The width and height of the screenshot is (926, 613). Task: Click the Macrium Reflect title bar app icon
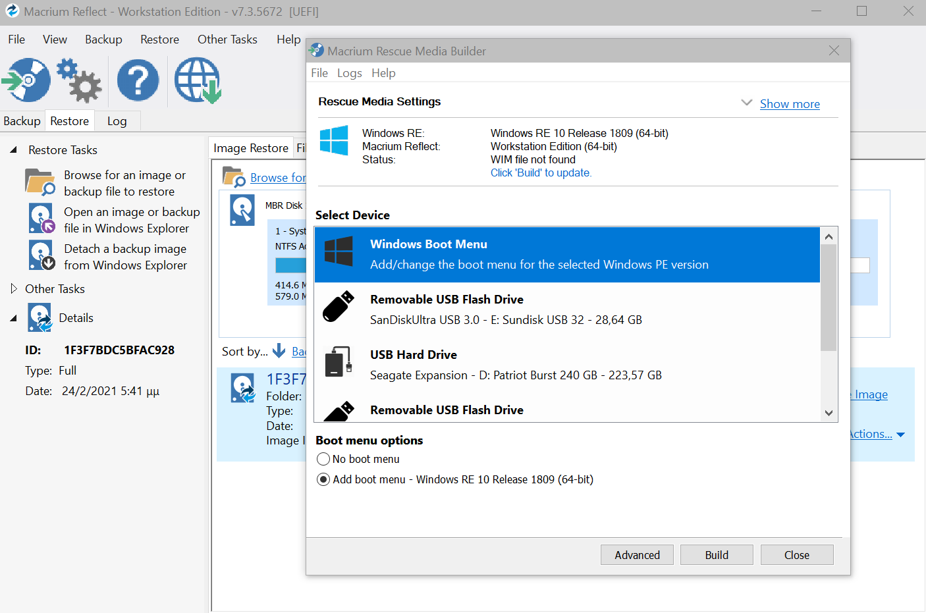click(12, 11)
